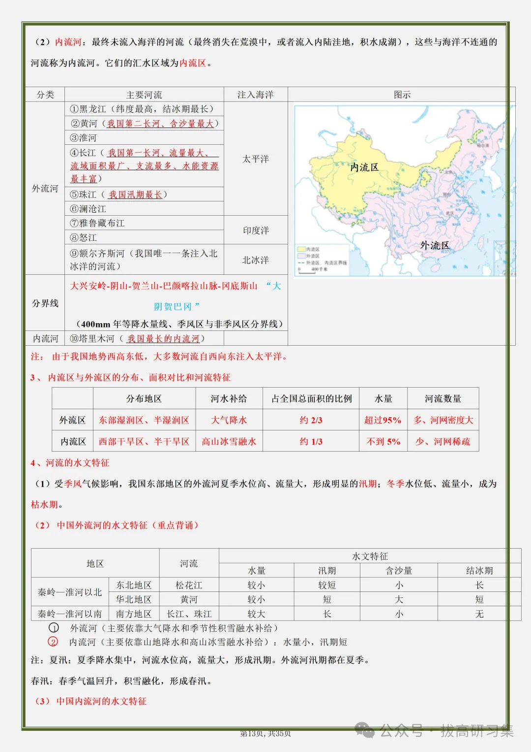Click the '约 1/3' cell
Image resolution: width=531 pixels, height=752 pixels.
(311, 442)
